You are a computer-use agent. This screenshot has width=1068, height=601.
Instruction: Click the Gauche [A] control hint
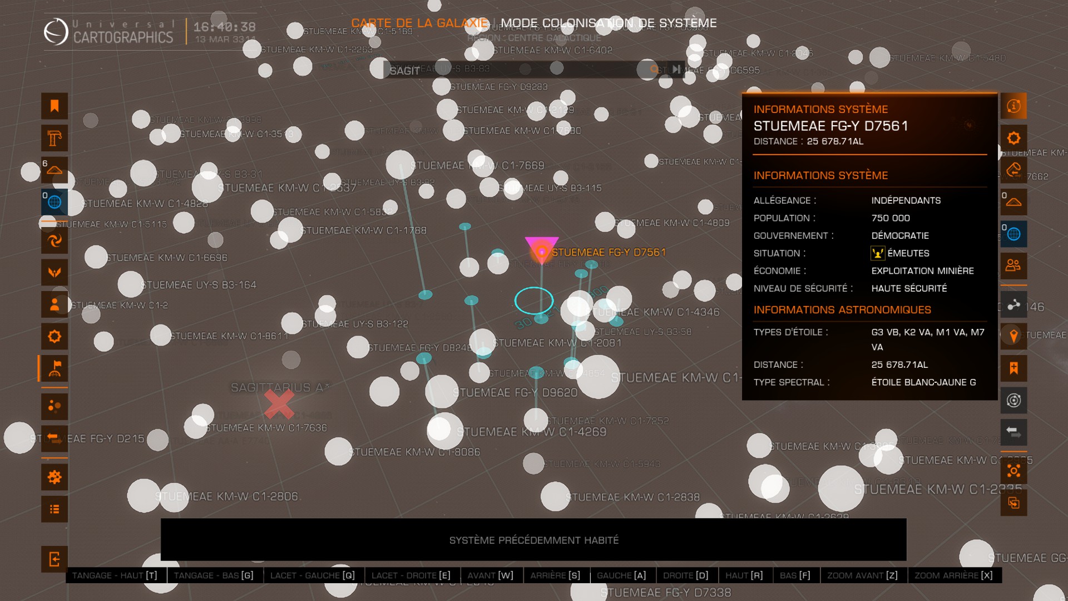click(x=622, y=575)
